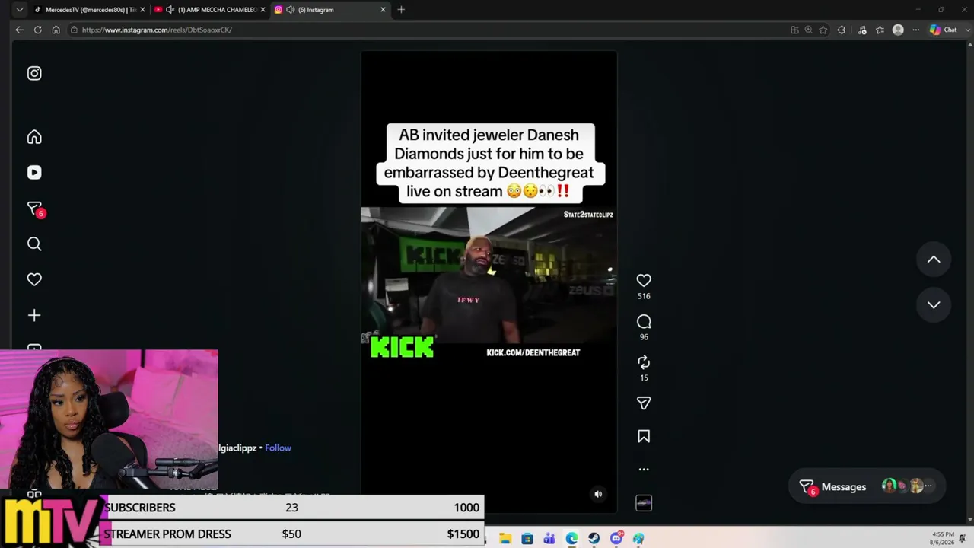Open Microsoft Store from the taskbar
The image size is (974, 548).
pos(527,539)
